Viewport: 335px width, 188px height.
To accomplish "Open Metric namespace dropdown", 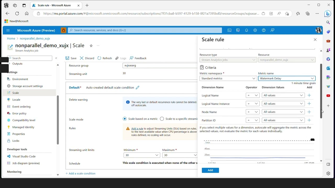I will coord(228,78).
